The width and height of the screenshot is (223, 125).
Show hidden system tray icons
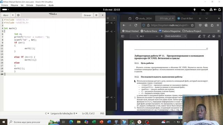pos(175,122)
